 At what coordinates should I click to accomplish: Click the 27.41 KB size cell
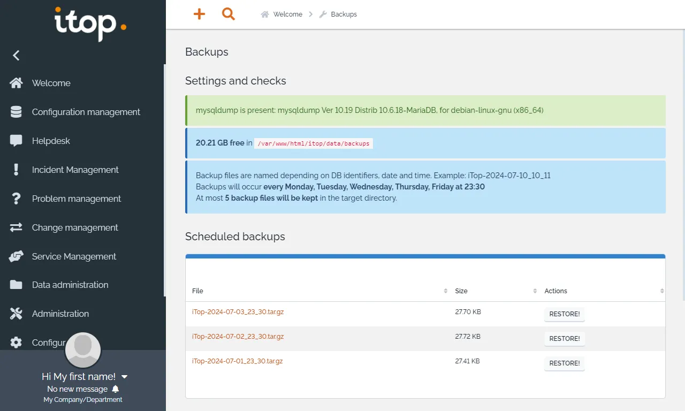[467, 361]
